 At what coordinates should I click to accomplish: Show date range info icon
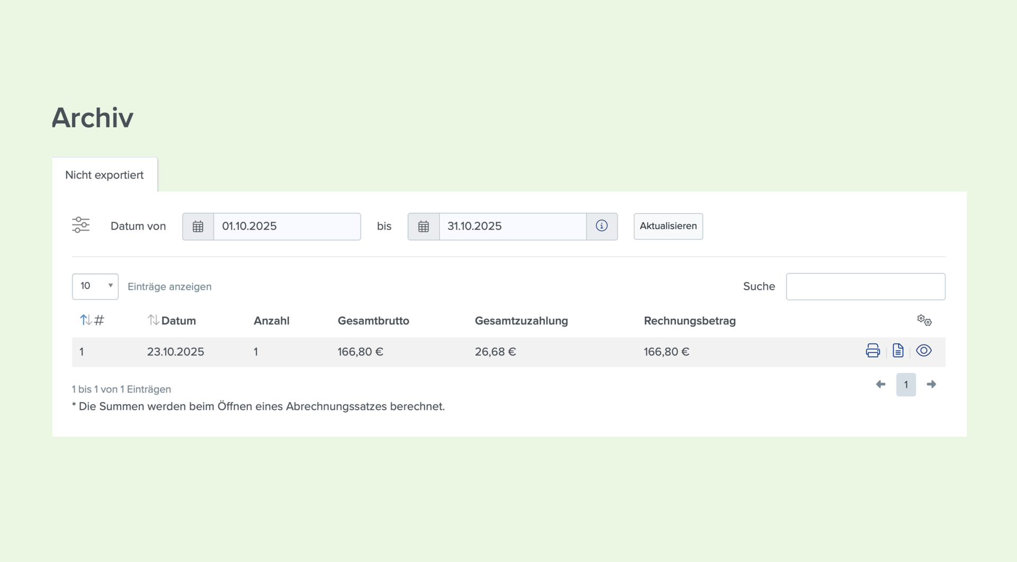(602, 226)
